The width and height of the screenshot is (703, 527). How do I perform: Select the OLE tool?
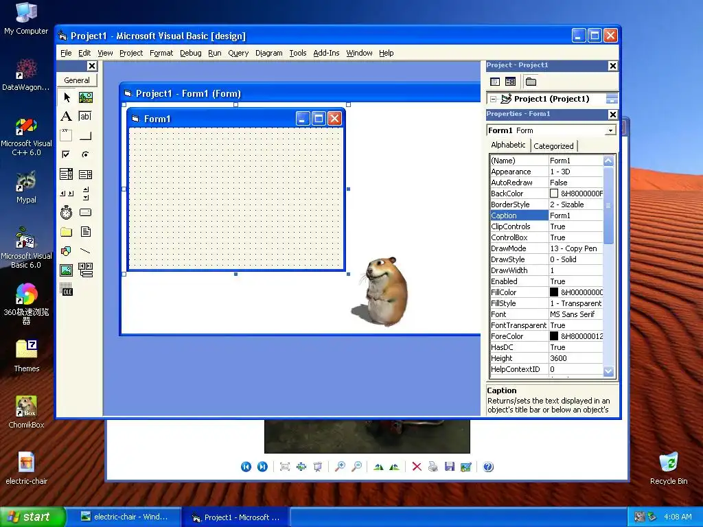(67, 290)
